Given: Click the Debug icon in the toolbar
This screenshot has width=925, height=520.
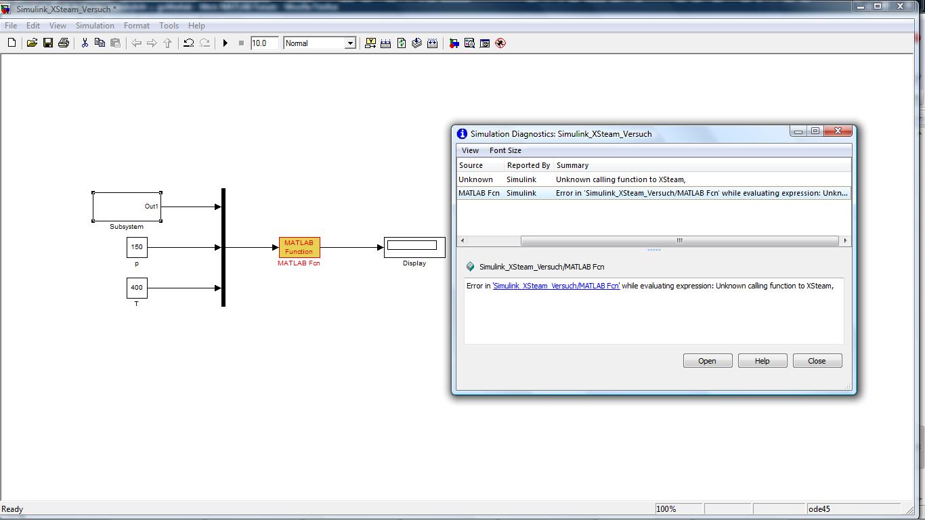Looking at the screenshot, I should [500, 43].
